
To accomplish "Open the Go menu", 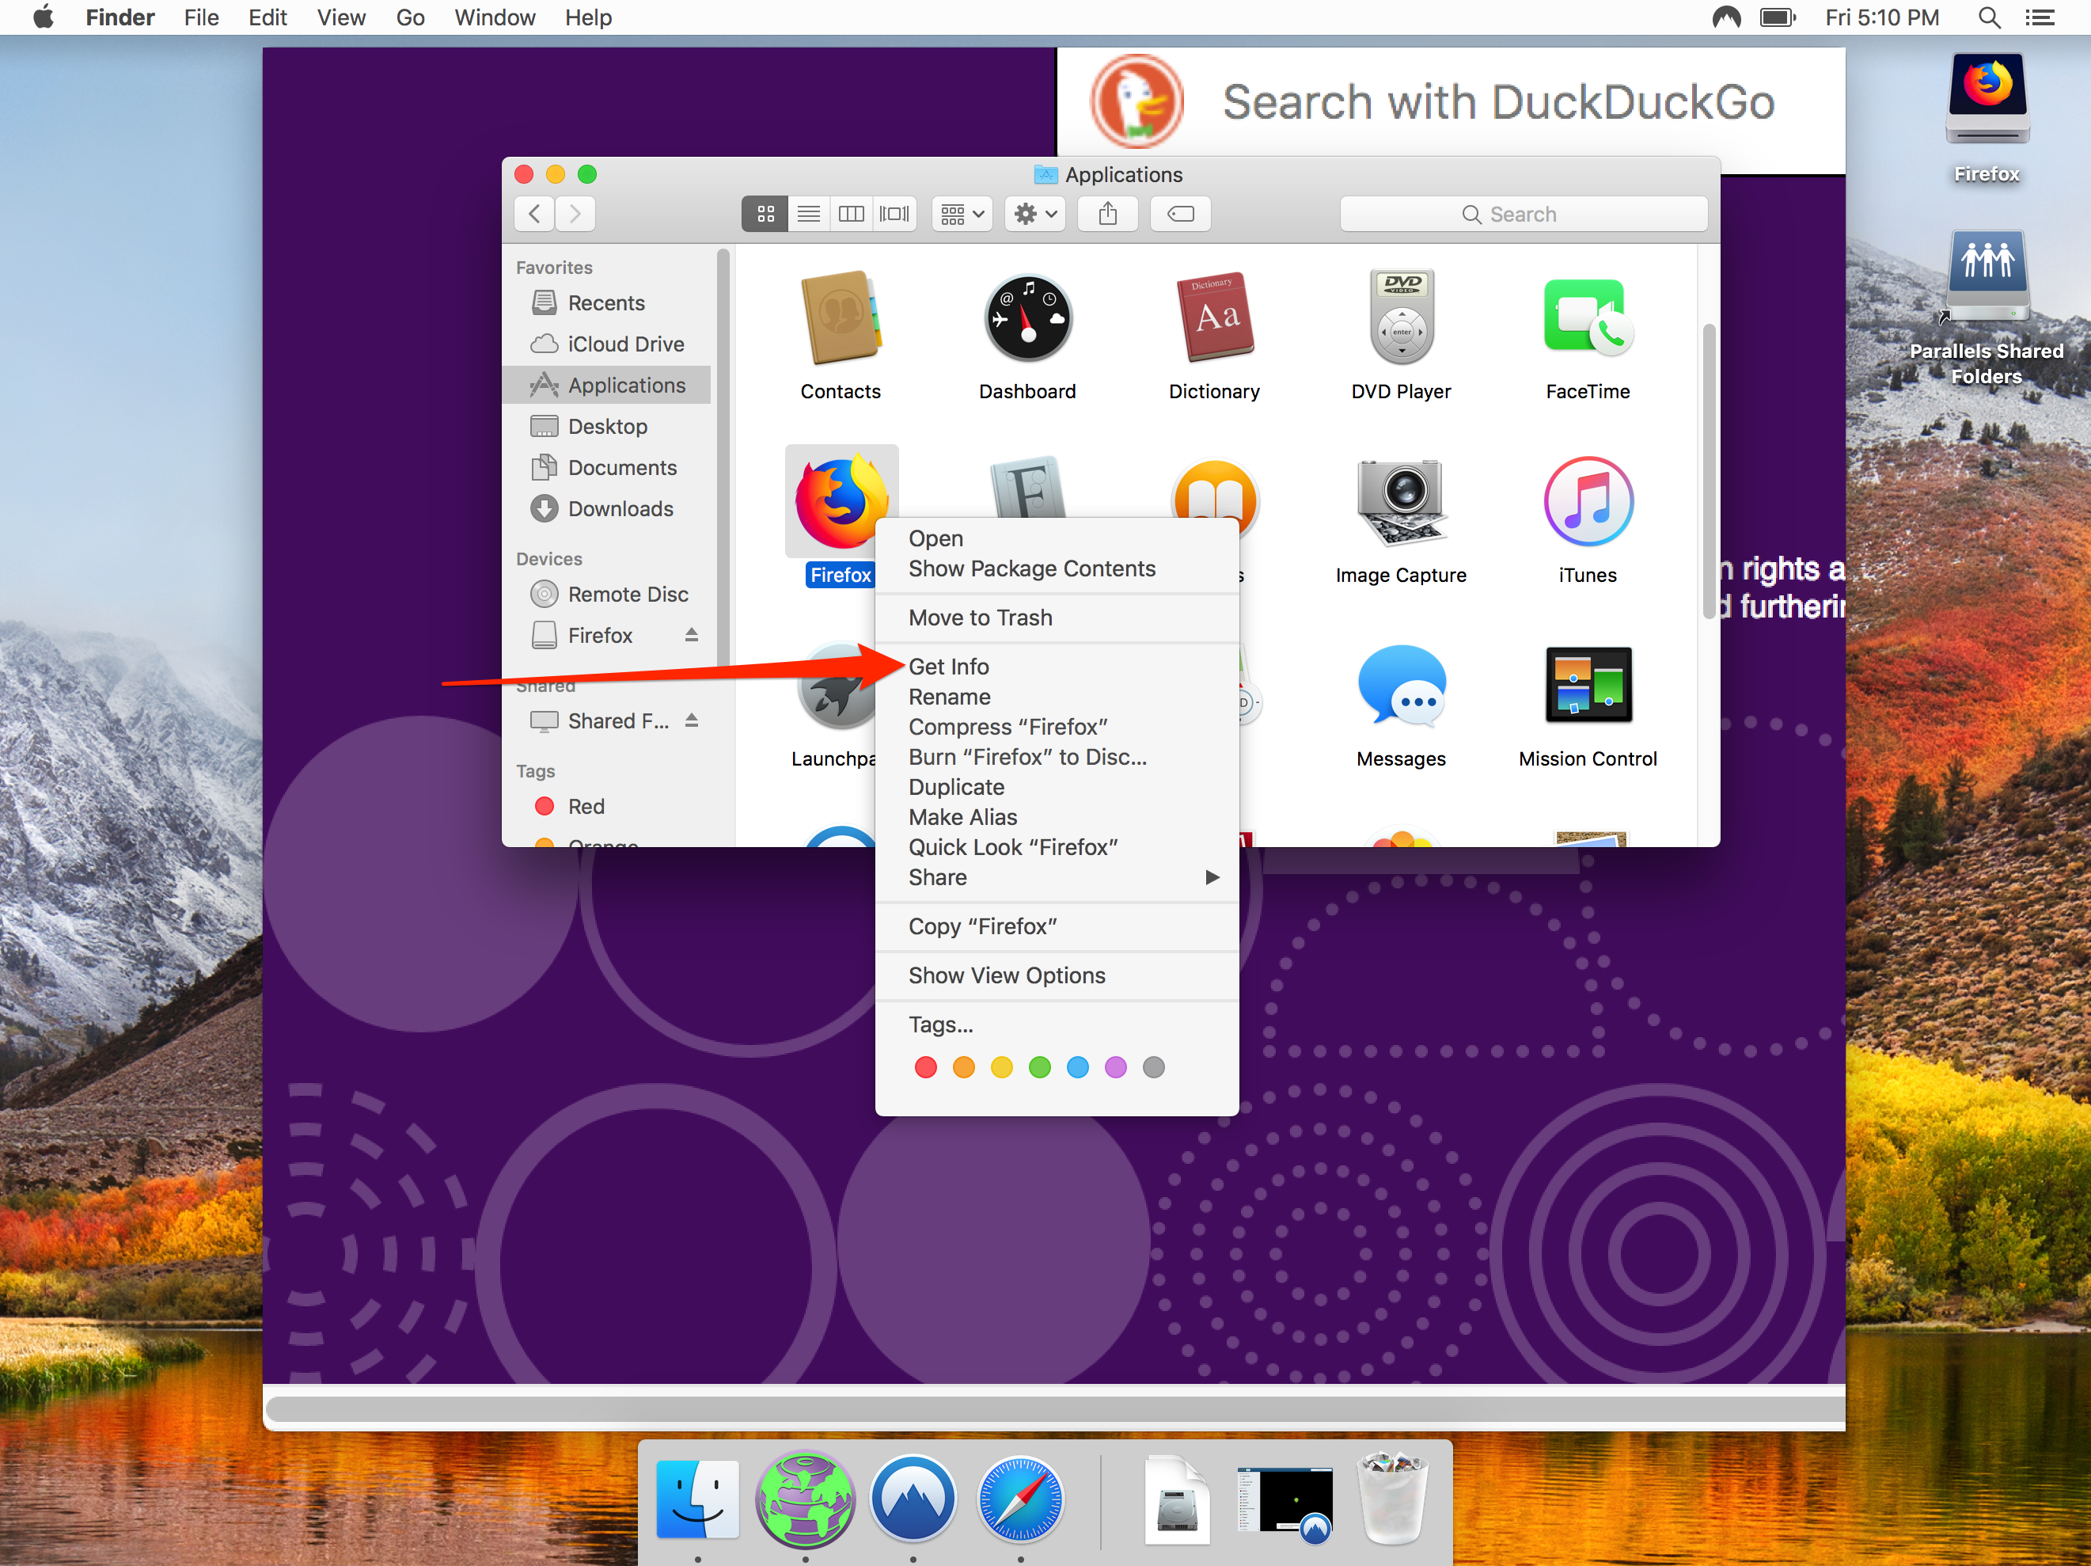I will point(409,17).
